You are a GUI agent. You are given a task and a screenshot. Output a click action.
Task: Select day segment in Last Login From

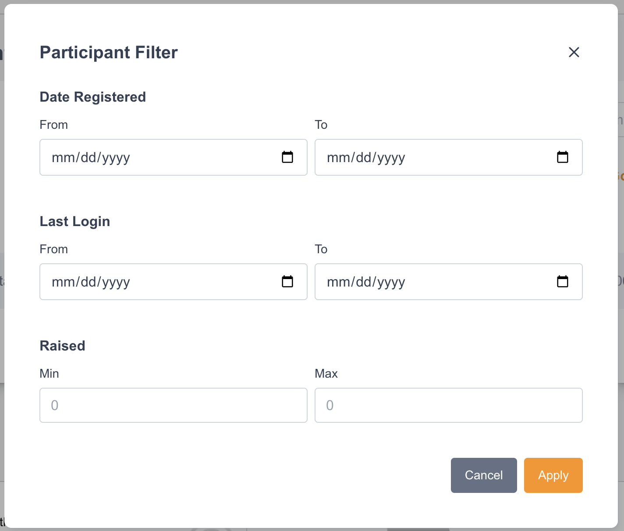click(x=89, y=282)
